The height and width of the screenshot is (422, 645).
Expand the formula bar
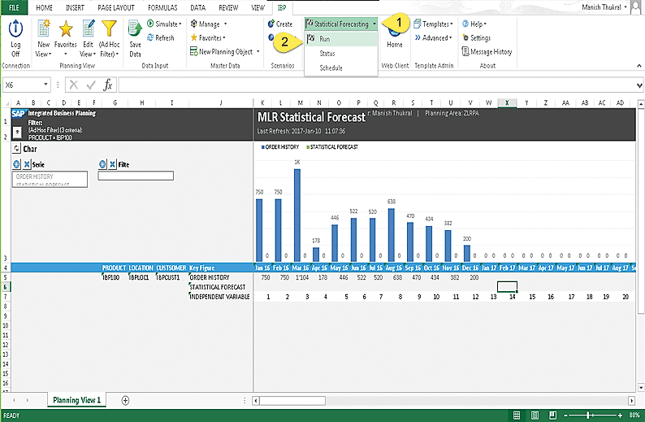point(639,85)
